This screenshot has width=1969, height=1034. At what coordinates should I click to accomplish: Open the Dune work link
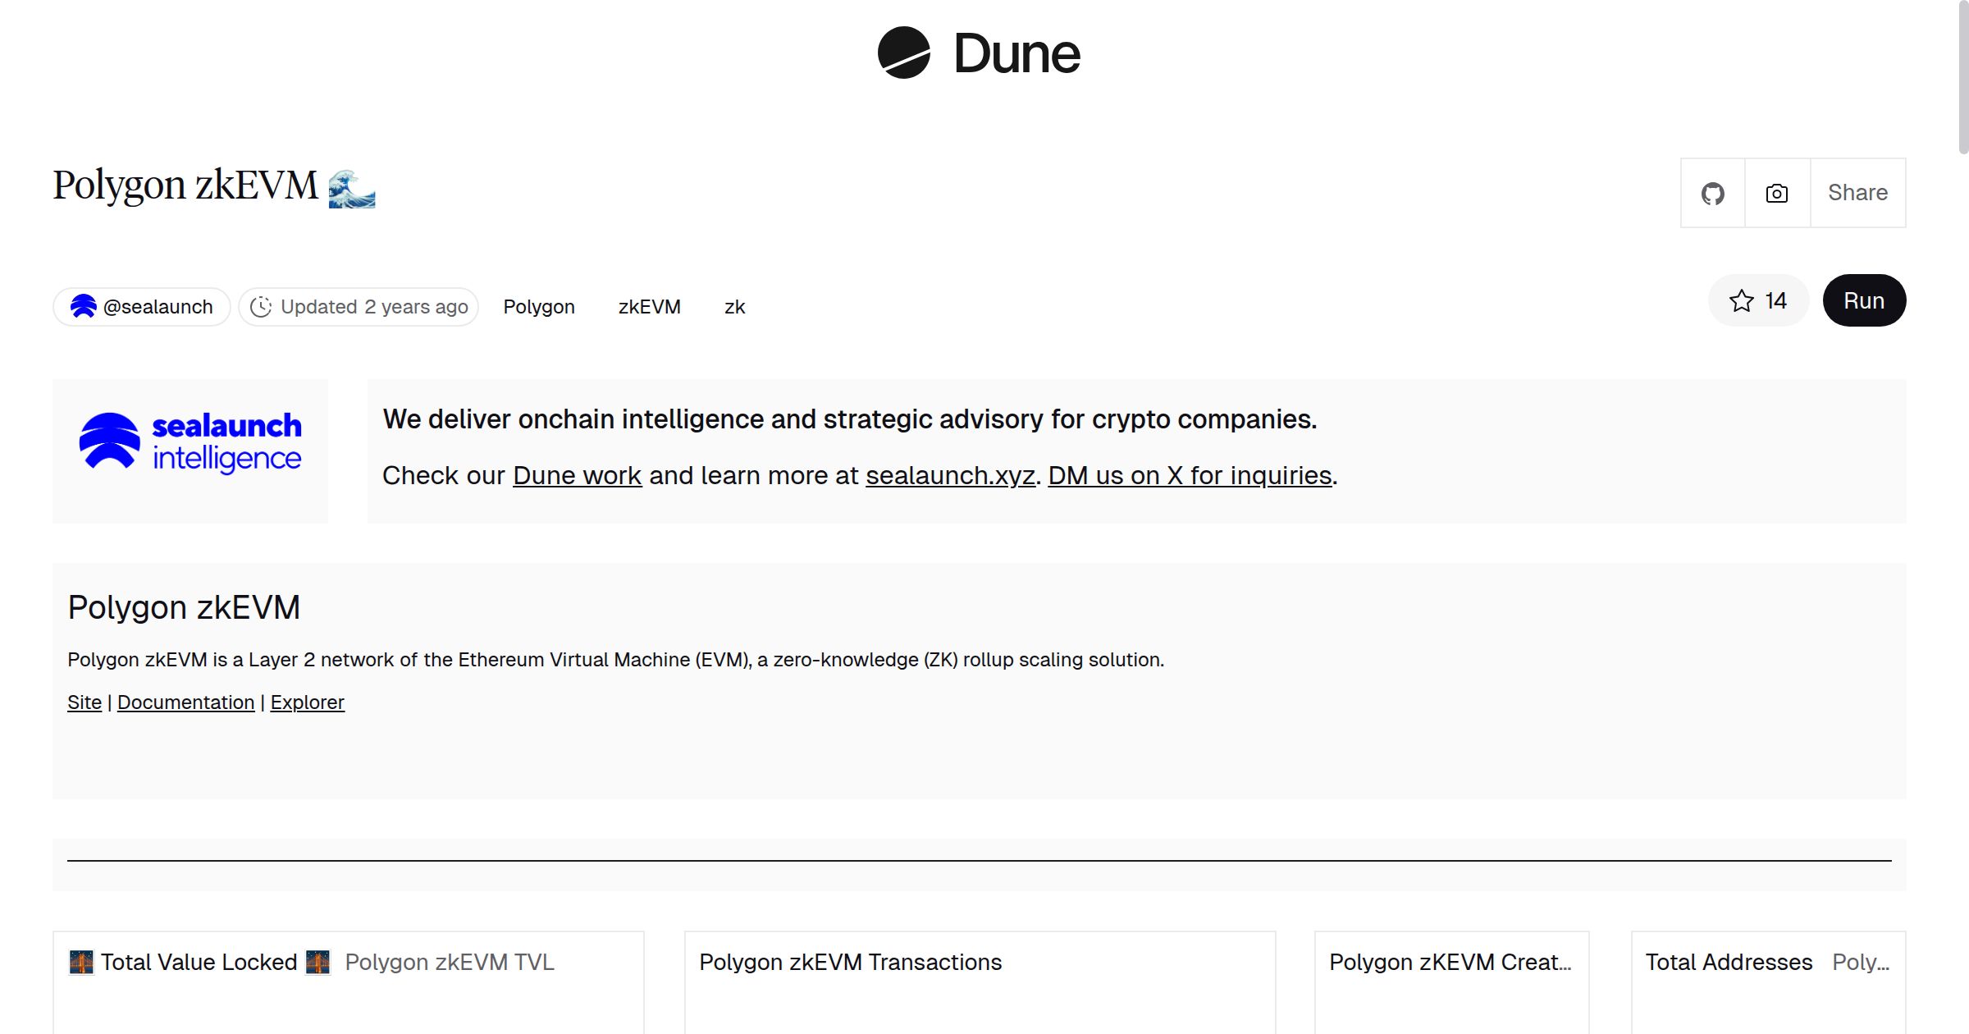pyautogui.click(x=577, y=476)
